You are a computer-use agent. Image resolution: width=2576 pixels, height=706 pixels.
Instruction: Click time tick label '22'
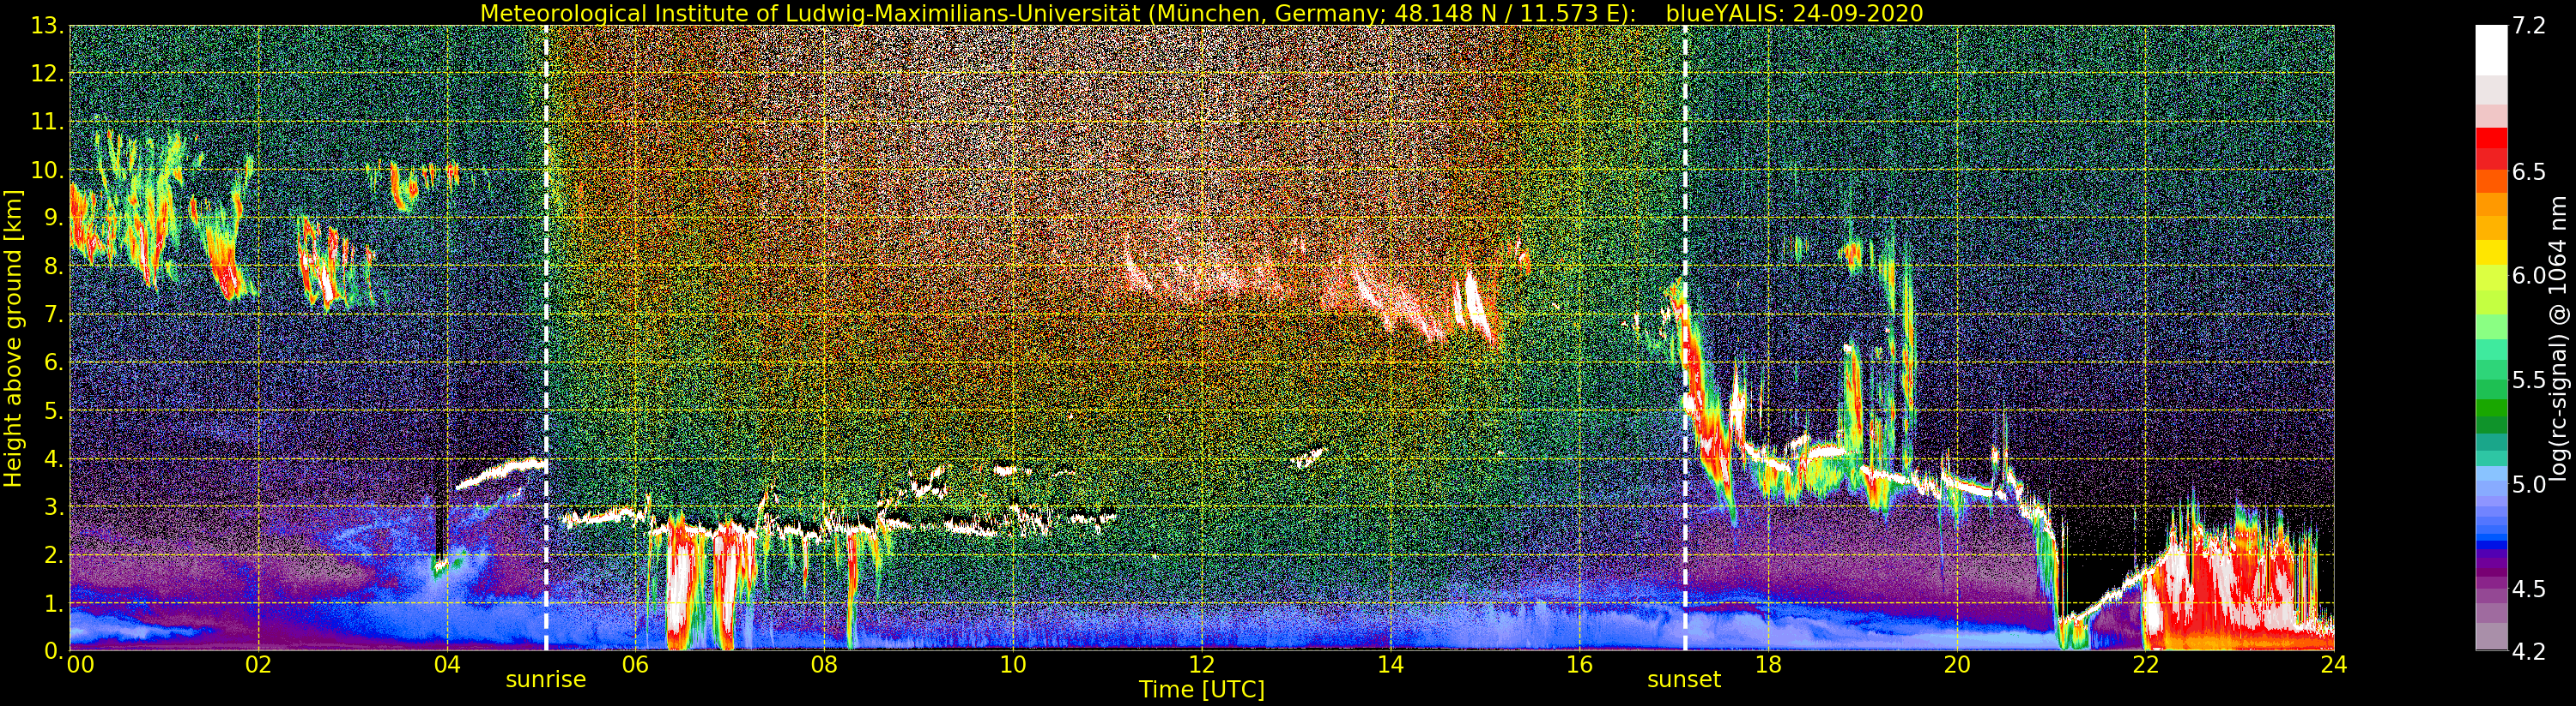[x=2145, y=664]
